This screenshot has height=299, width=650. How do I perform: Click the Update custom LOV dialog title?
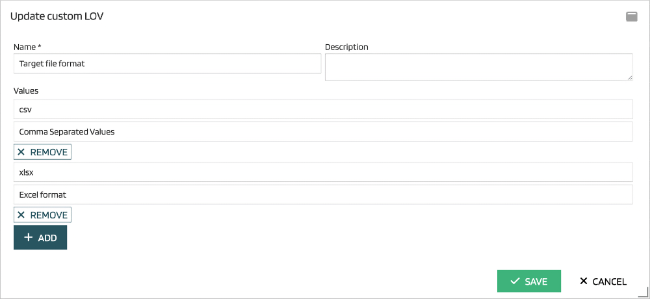(57, 16)
